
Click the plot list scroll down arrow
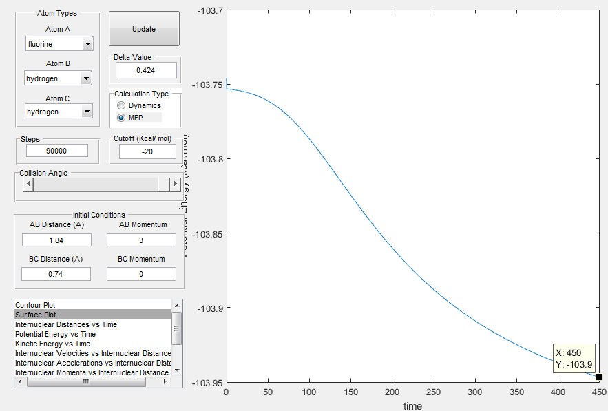coord(177,370)
